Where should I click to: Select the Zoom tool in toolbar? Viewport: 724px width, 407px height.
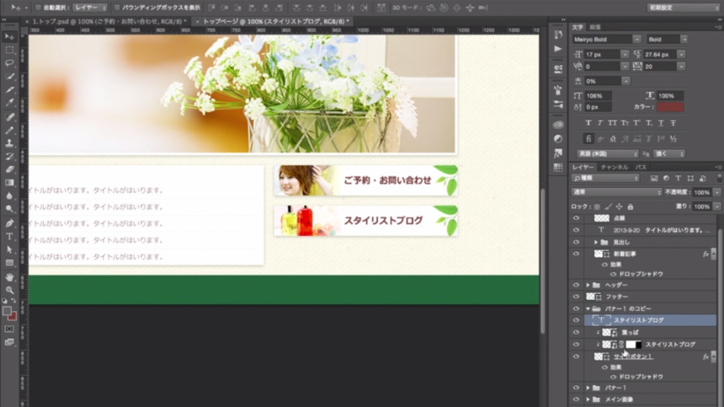tap(9, 290)
